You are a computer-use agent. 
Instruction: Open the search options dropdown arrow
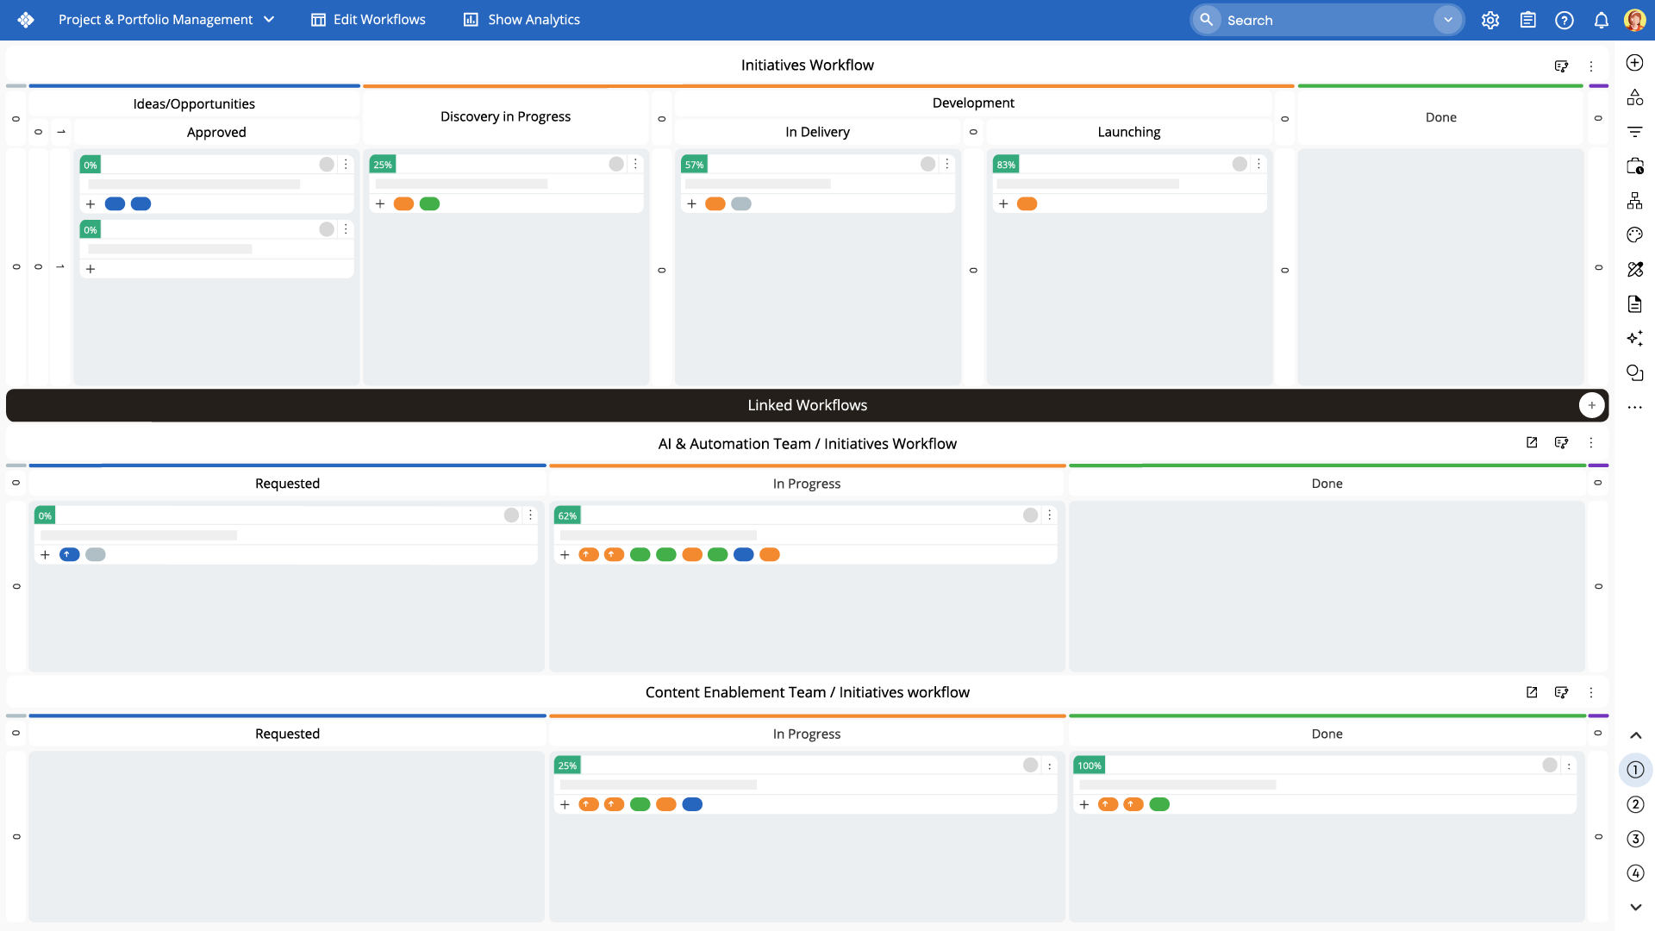(x=1448, y=20)
